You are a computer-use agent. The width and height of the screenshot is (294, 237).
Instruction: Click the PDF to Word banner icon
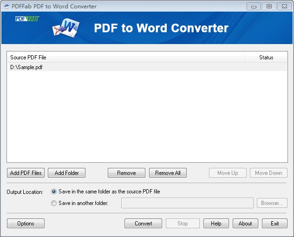[x=66, y=28]
